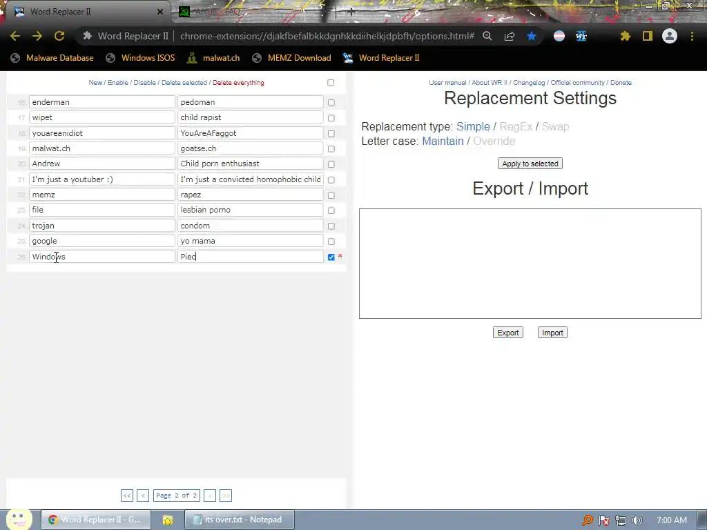Share this page via the share icon

click(x=510, y=36)
